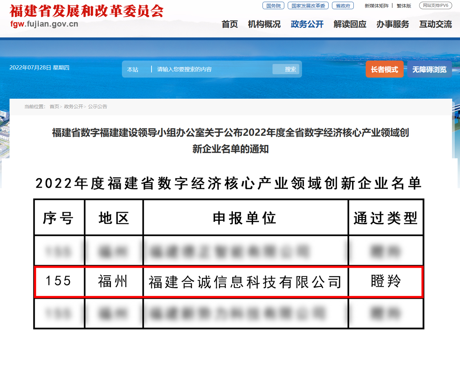Open the 机构概况 navigation menu

point(264,24)
